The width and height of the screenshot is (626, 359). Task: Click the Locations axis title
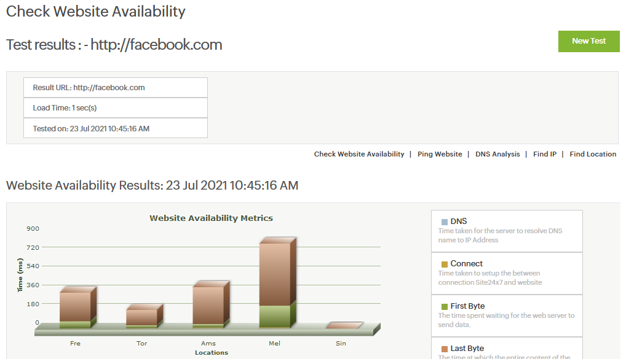click(212, 353)
